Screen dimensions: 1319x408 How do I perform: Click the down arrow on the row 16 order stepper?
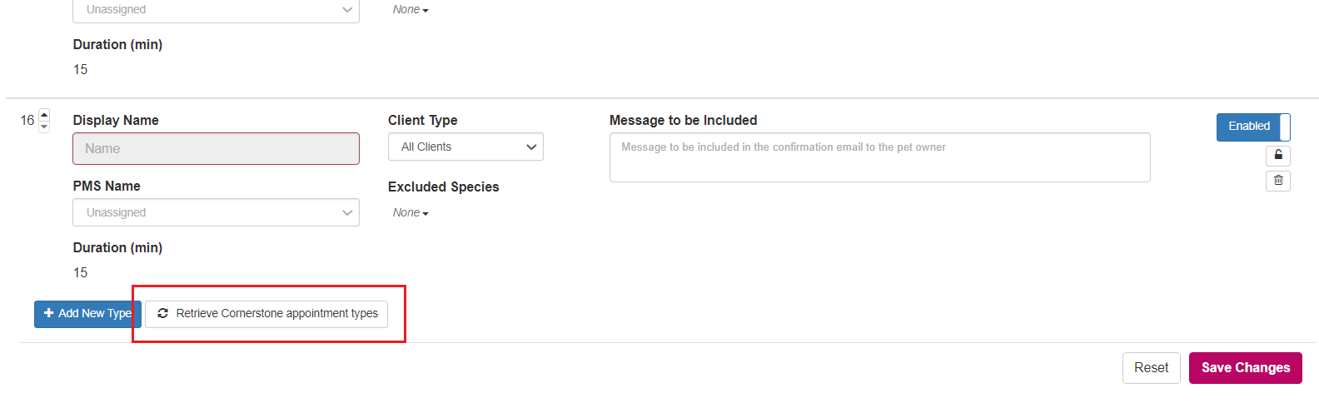(44, 127)
